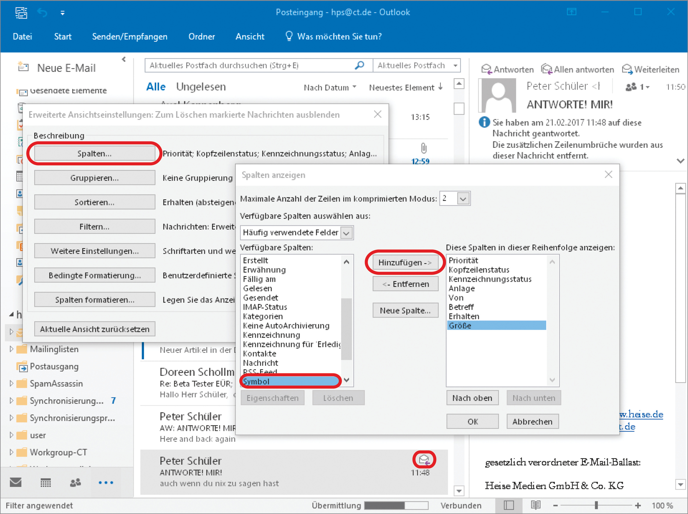Click the Weiterleiten forward icon
Screen dimensions: 688x514
[627, 69]
